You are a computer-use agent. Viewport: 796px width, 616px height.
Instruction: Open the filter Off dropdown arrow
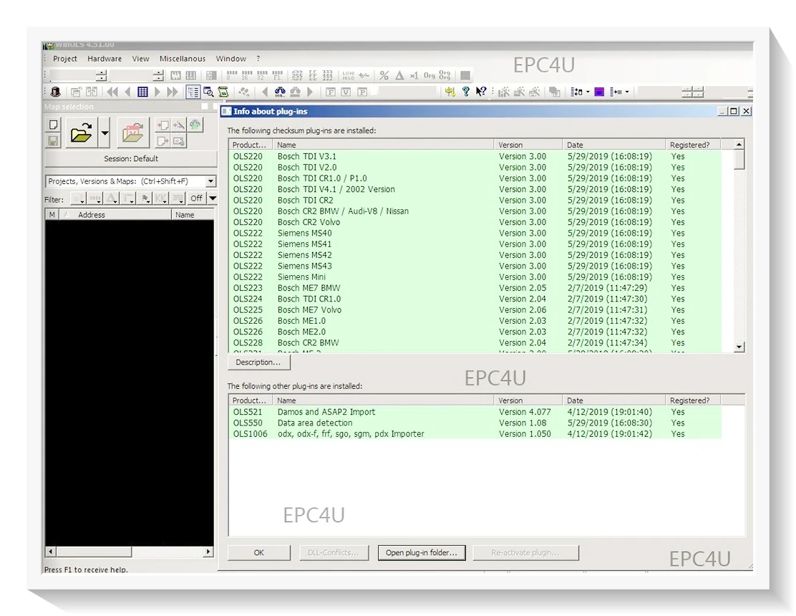pyautogui.click(x=213, y=198)
